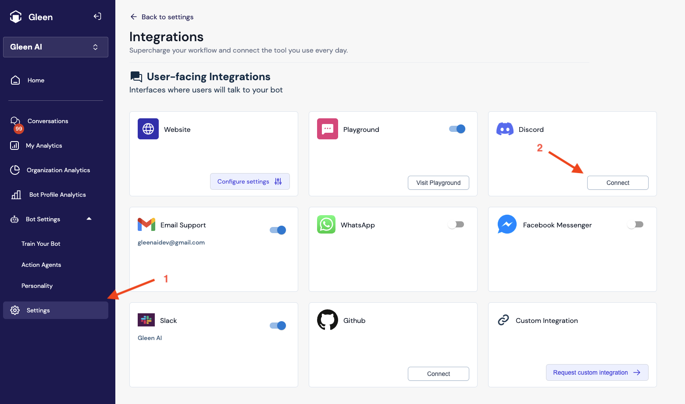The height and width of the screenshot is (404, 685).
Task: Click the Github octocat icon
Action: tap(328, 320)
